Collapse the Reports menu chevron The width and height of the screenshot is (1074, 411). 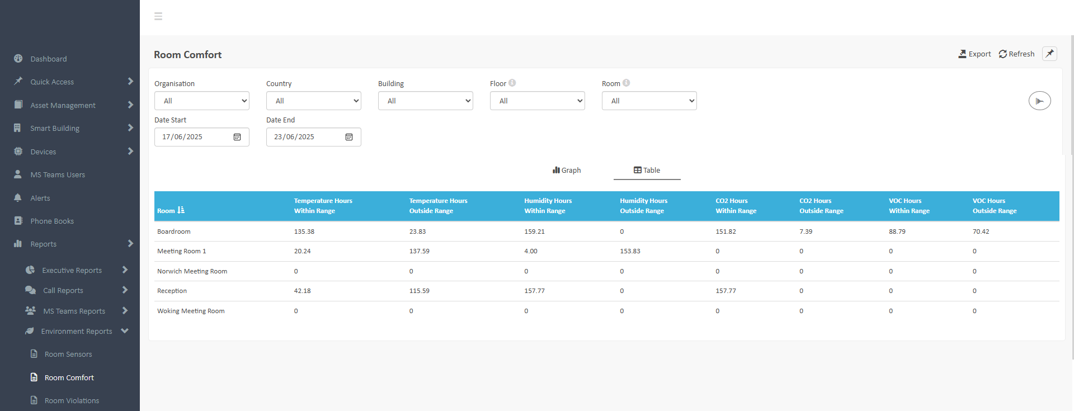pos(130,243)
